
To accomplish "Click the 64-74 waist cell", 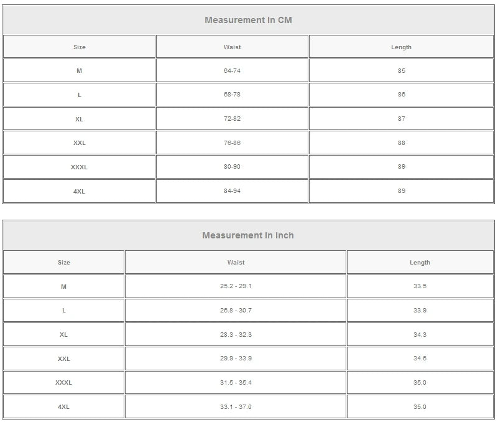I will point(232,71).
